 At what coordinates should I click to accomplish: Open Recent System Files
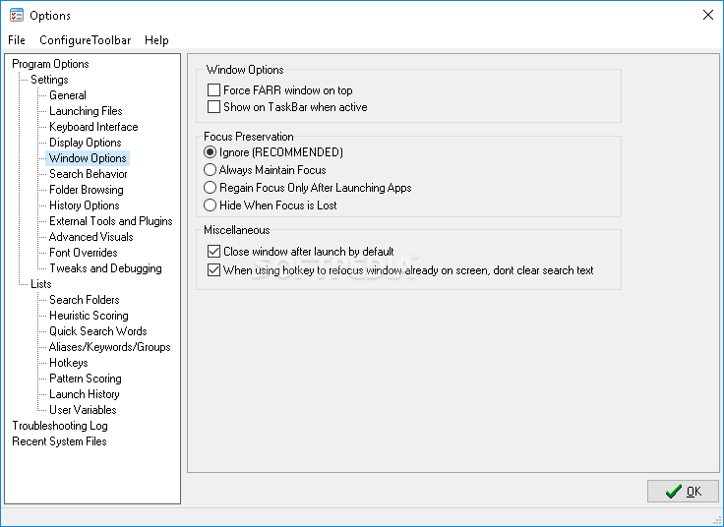coord(59,441)
